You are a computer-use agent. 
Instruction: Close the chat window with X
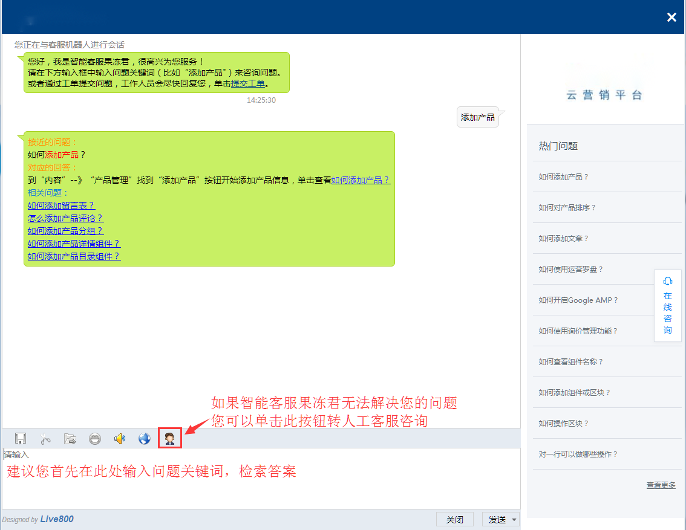pyautogui.click(x=671, y=18)
